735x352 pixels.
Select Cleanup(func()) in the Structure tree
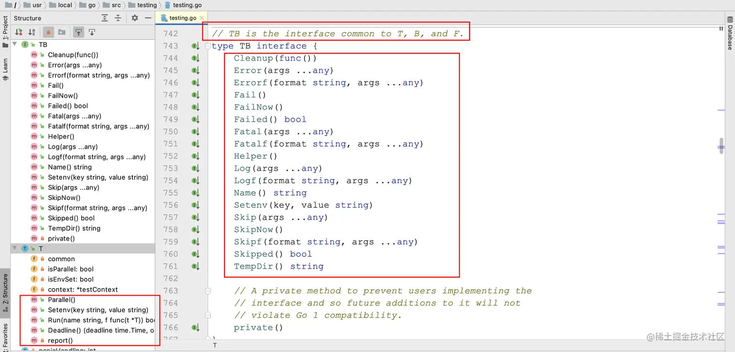(x=73, y=55)
